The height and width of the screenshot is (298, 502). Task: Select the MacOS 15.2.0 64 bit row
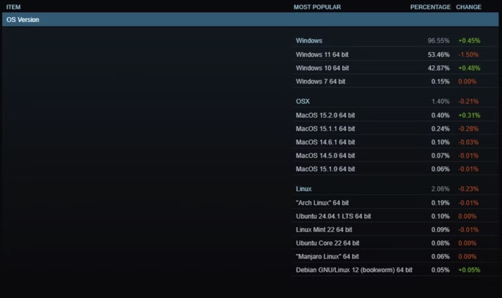point(395,115)
